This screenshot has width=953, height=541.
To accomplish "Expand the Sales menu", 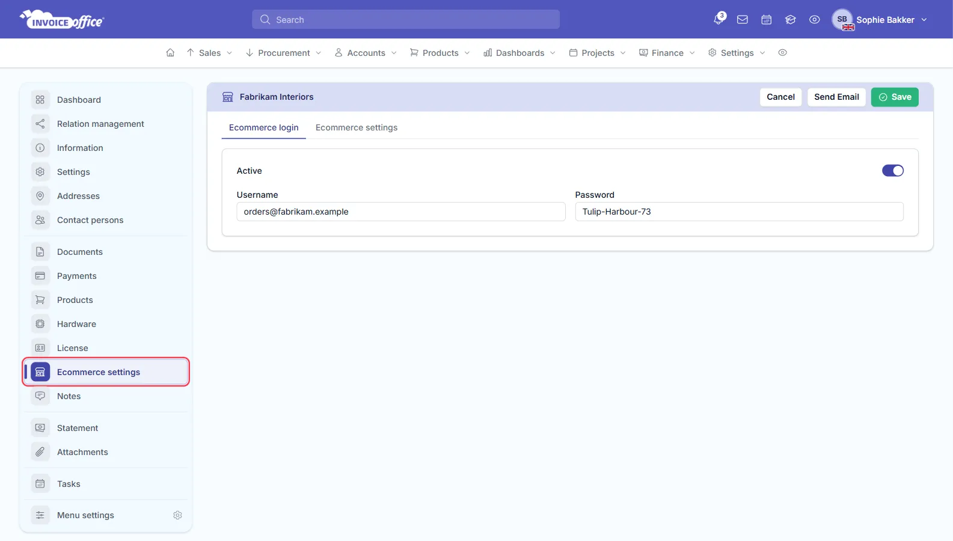I will click(209, 53).
